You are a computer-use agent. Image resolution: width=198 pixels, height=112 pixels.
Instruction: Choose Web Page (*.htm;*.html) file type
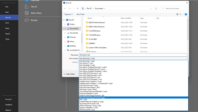133,89
